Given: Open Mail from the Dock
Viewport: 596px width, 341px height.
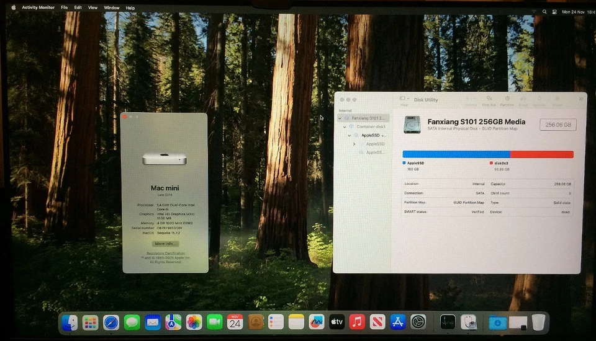Looking at the screenshot, I should point(153,323).
